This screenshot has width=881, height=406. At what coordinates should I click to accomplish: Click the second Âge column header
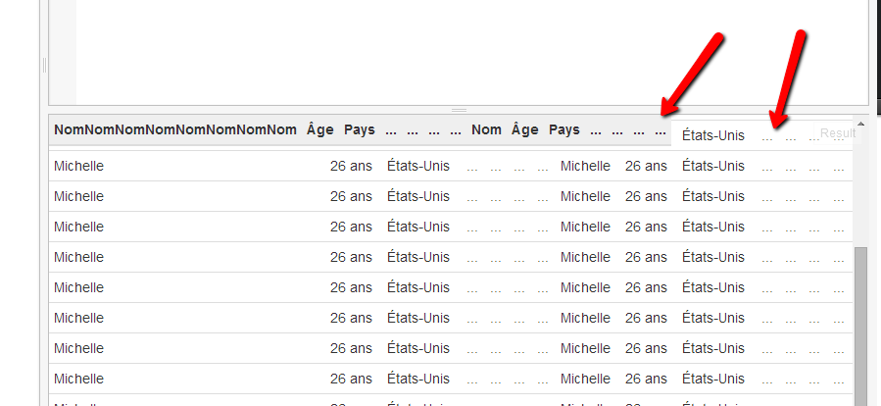click(x=525, y=129)
